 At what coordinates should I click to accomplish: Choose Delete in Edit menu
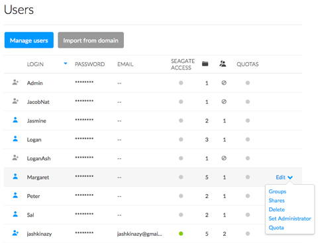tap(277, 209)
